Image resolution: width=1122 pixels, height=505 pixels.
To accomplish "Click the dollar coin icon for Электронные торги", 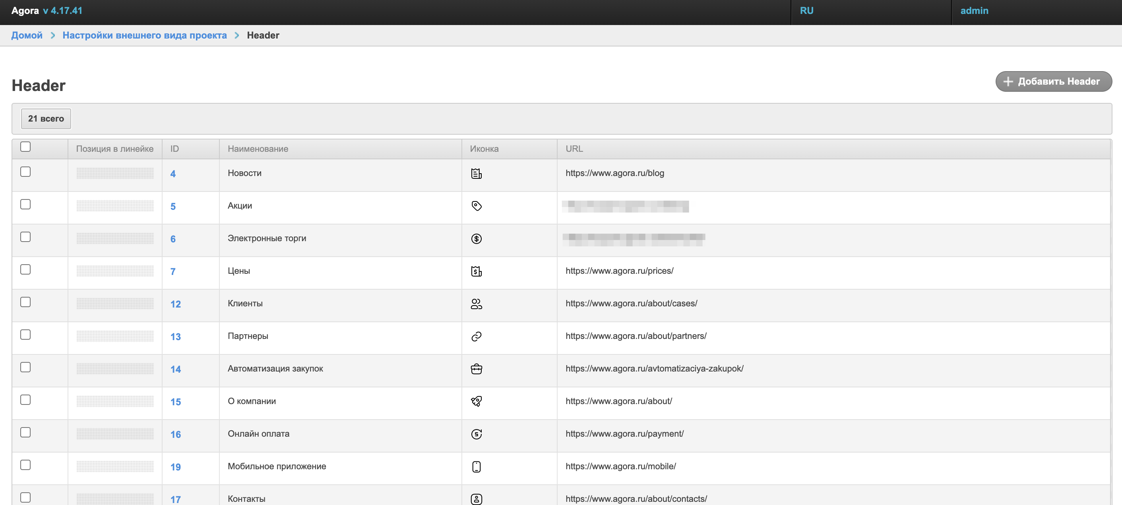I will point(476,238).
